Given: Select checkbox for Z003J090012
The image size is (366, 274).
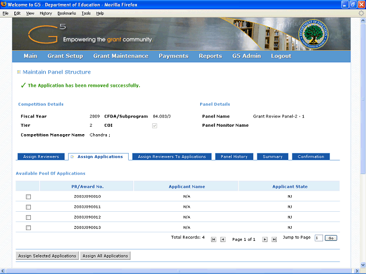Looking at the screenshot, I should pos(28,217).
